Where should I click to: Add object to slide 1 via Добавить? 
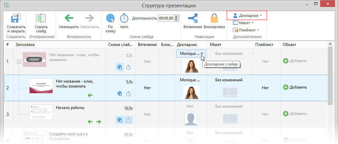[295, 61]
